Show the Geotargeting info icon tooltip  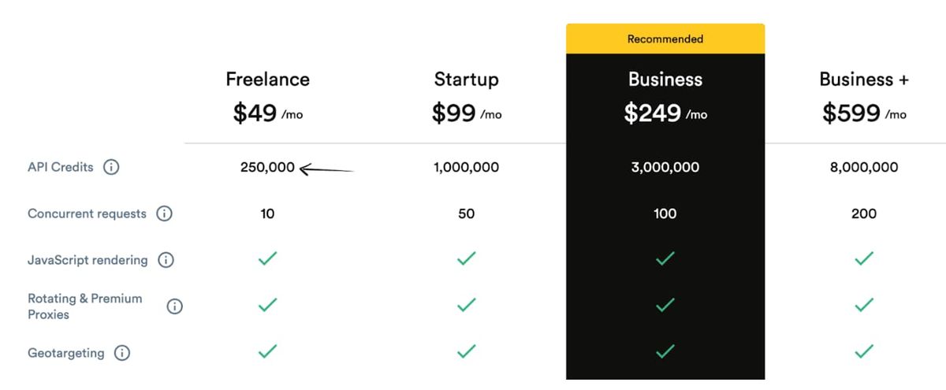coord(122,353)
